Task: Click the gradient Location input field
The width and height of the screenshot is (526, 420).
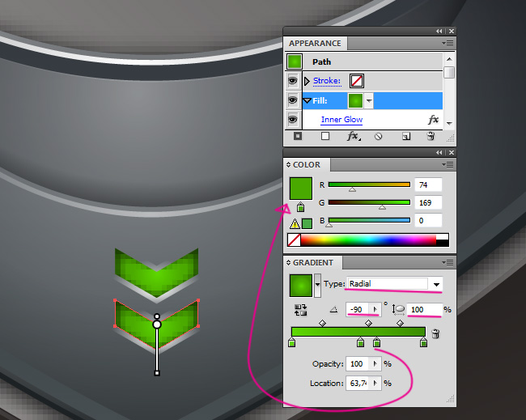Action: coord(357,383)
